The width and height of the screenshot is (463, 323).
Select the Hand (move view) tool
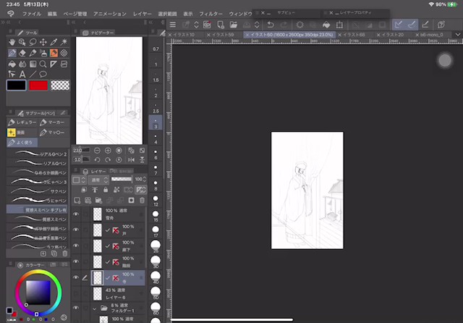[12, 42]
